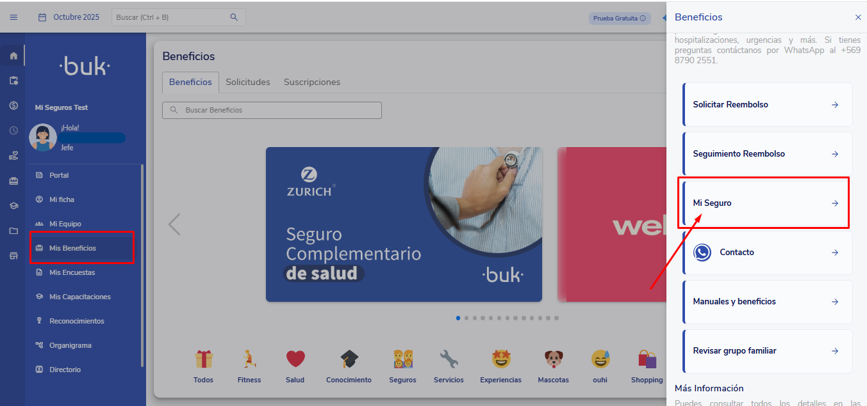The image size is (867, 406).
Task: Go to previous carousel slide arrow
Action: (x=174, y=224)
